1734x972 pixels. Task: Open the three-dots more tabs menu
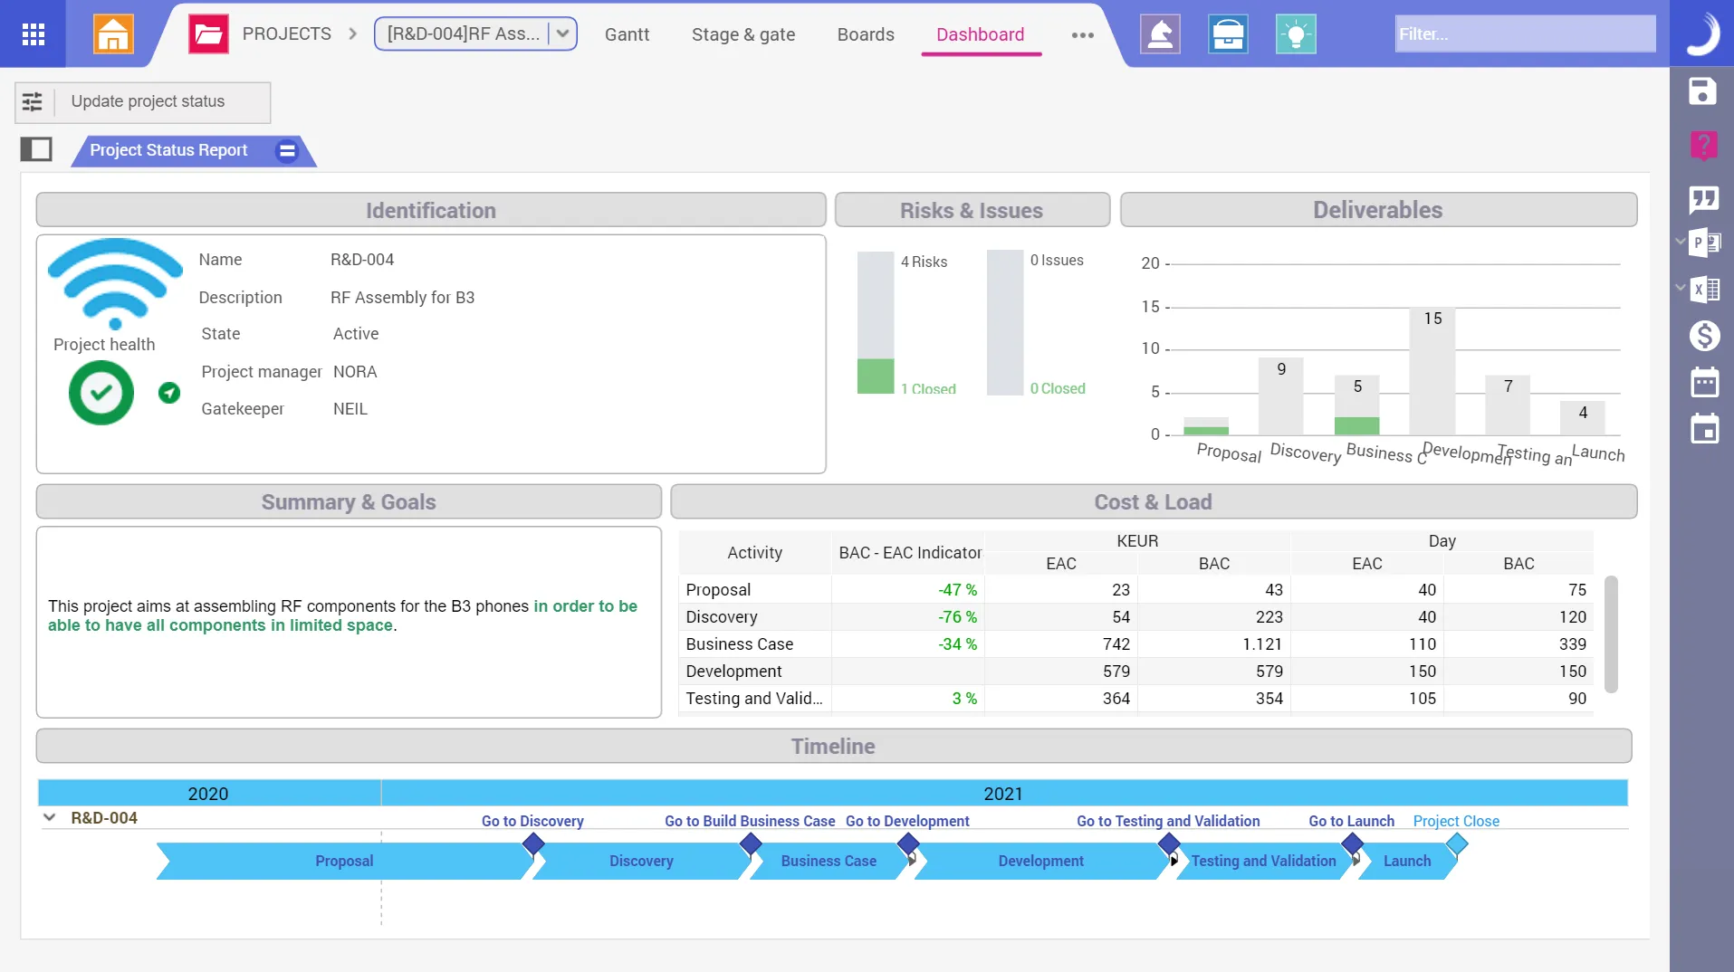pos(1082,35)
